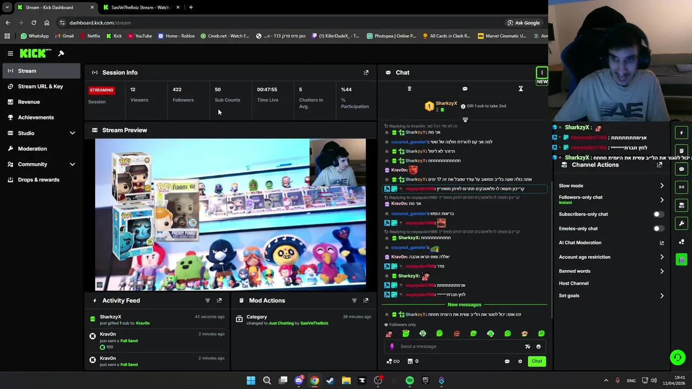Open the channel points shop icon
This screenshot has width=692, height=389.
tap(410, 361)
